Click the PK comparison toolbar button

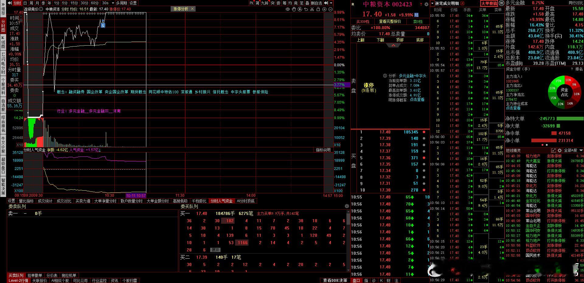click(252, 3)
